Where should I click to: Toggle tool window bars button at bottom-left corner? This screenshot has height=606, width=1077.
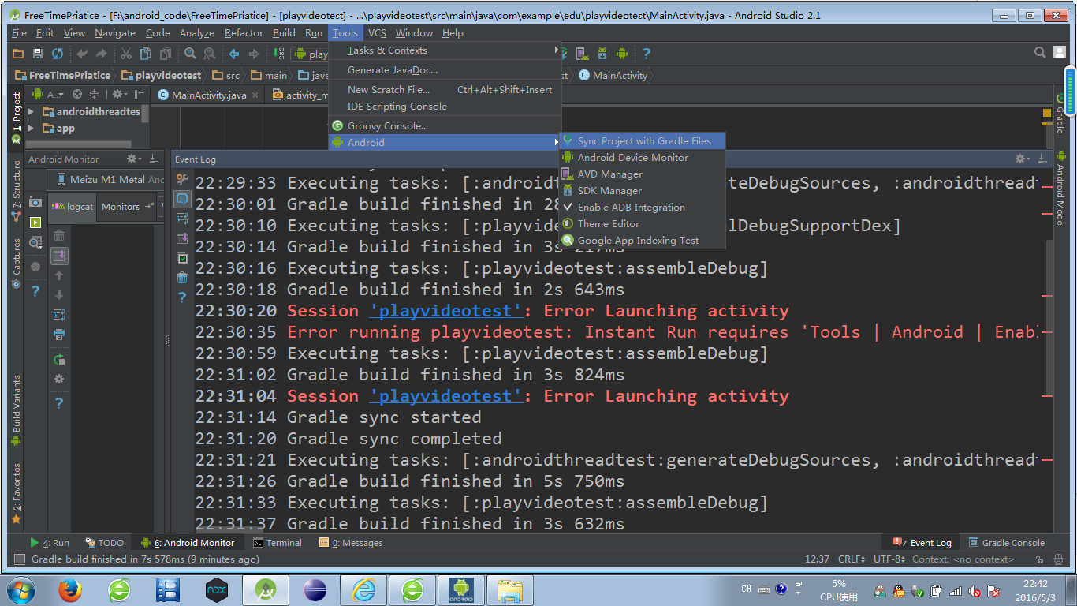point(18,559)
